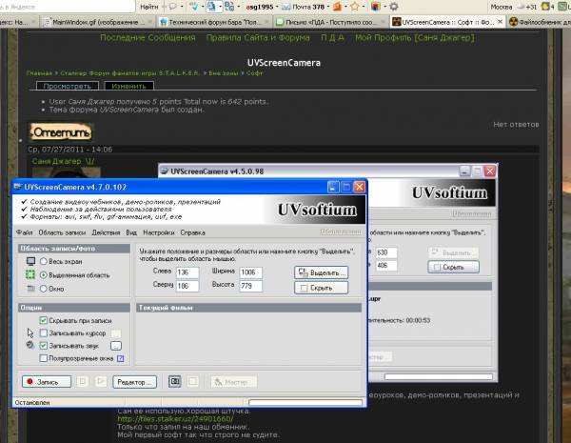Switch to the Файлообменник browser tab

(x=540, y=22)
